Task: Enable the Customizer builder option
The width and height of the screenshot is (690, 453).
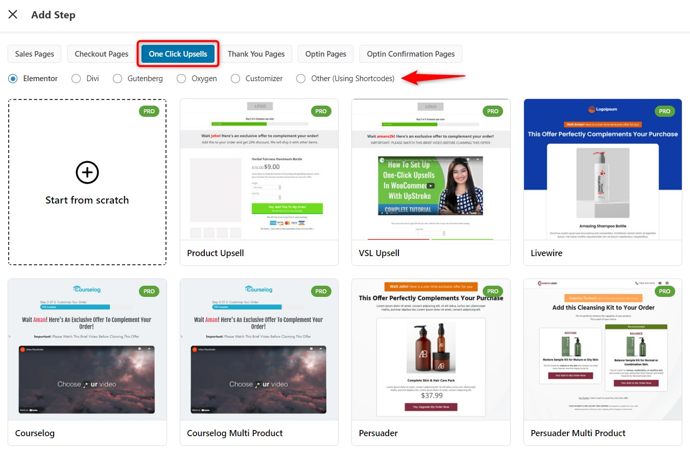Action: pyautogui.click(x=235, y=78)
